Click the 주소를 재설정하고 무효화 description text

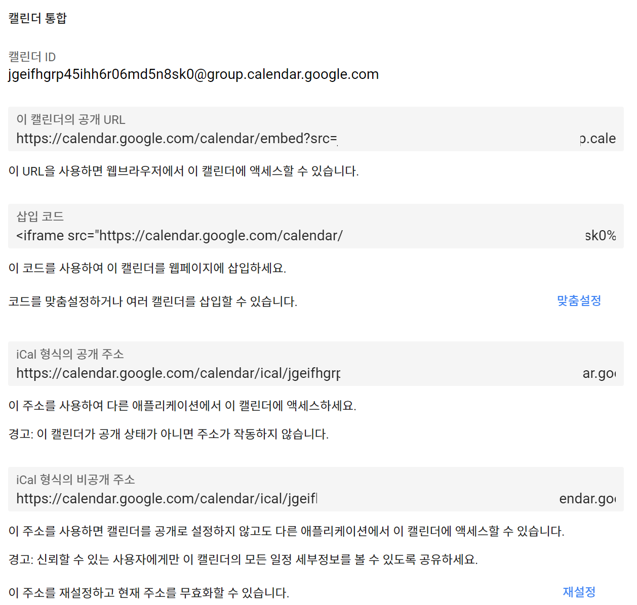[x=149, y=593]
